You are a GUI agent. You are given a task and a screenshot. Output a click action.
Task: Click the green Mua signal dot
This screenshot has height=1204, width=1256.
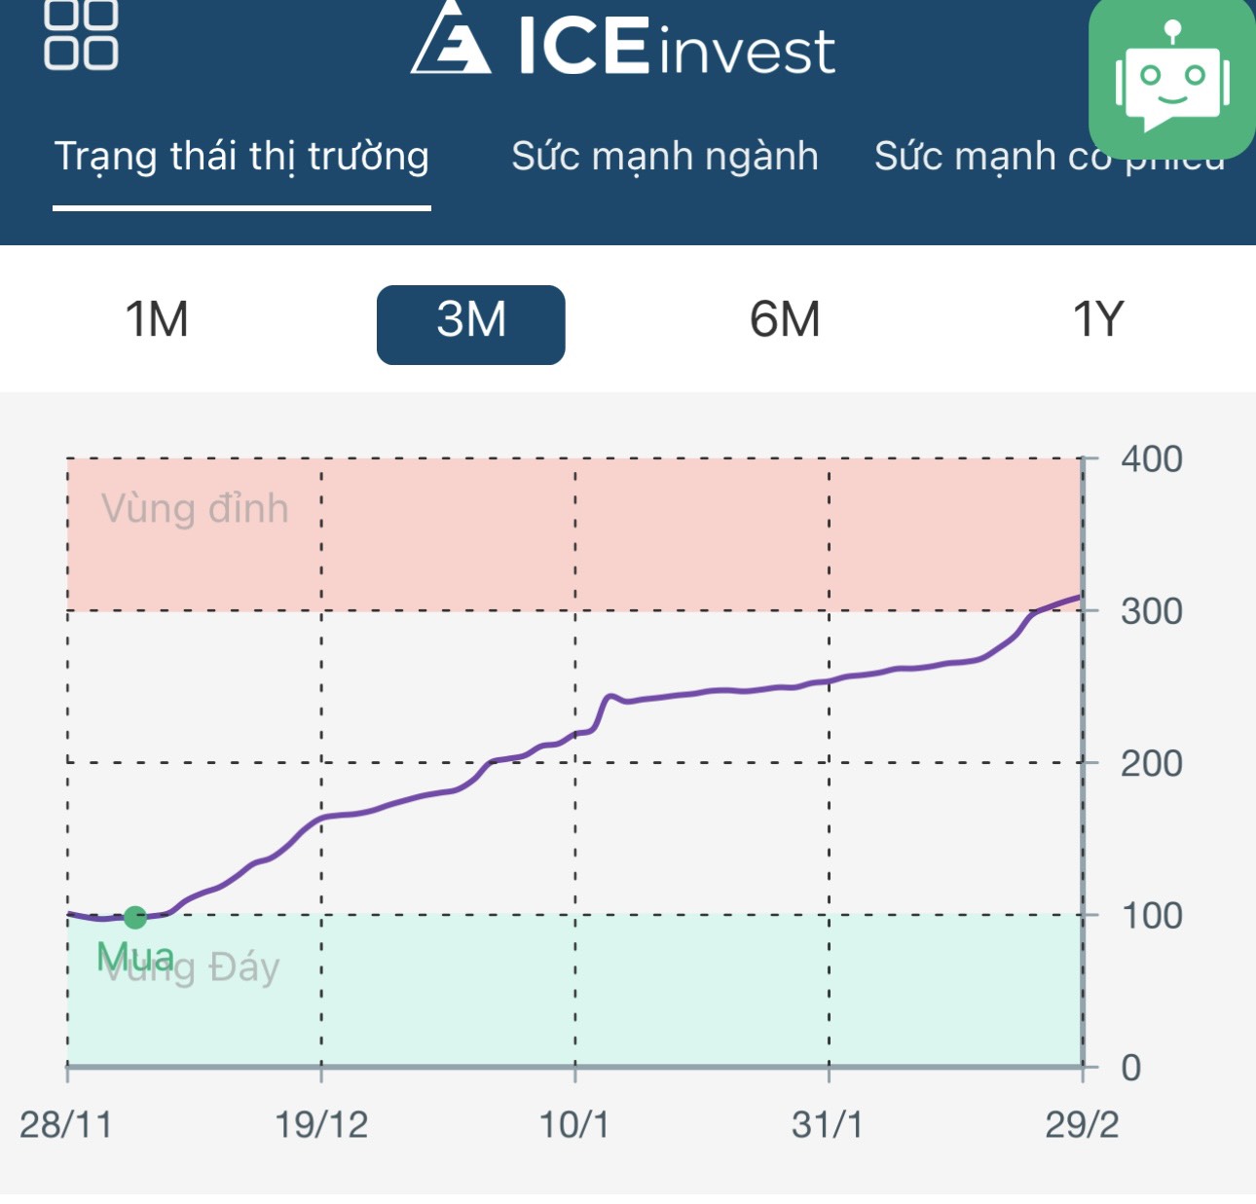[x=135, y=917]
